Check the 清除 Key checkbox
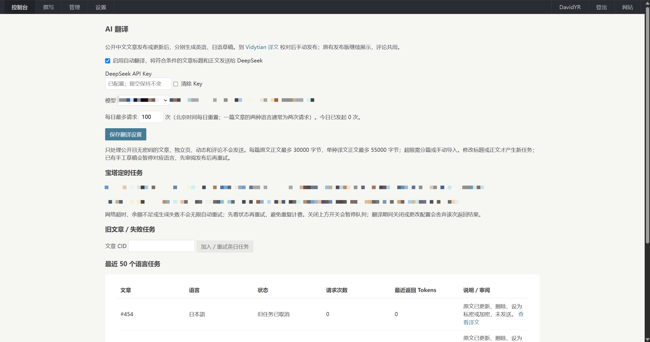This screenshot has height=342, width=650. point(176,84)
